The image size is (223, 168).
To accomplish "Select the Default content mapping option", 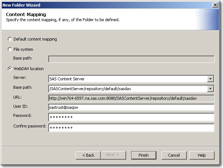I will [x=9, y=39].
